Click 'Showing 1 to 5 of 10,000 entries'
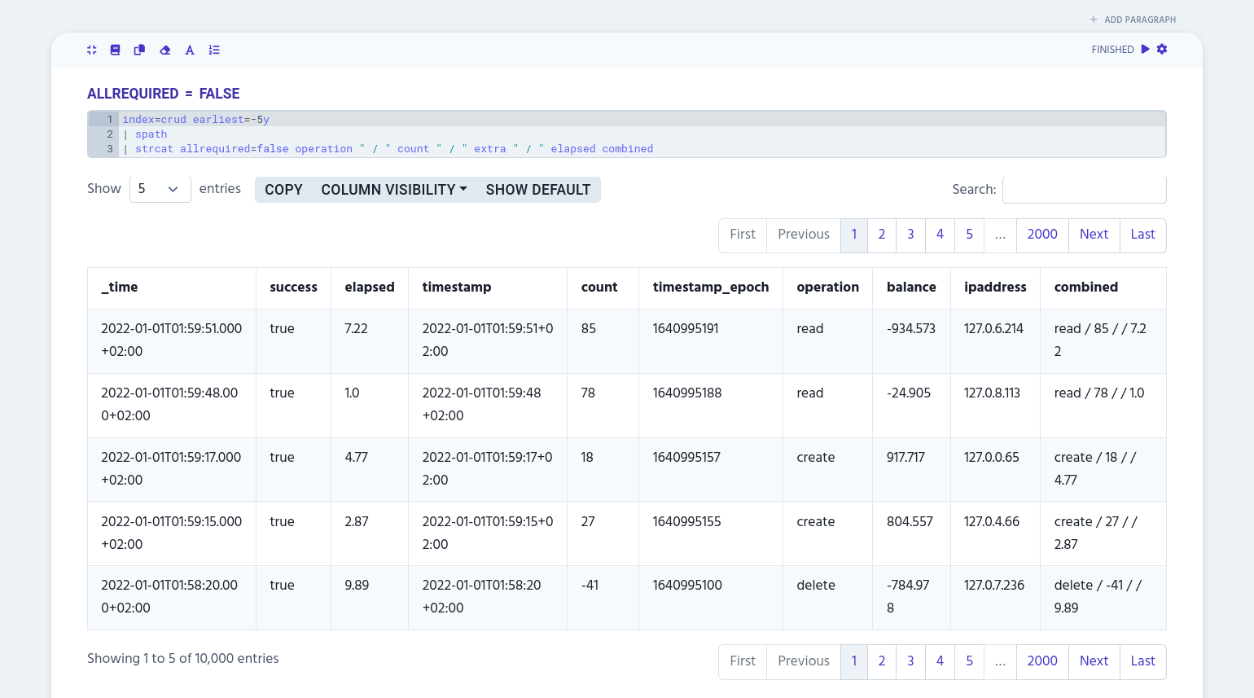The image size is (1254, 698). tap(183, 659)
